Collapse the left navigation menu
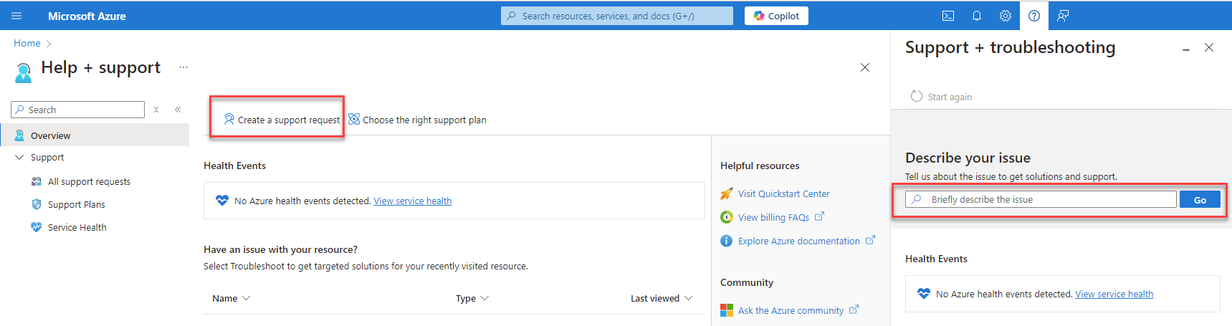Screen dimensions: 1232x326 [178, 110]
